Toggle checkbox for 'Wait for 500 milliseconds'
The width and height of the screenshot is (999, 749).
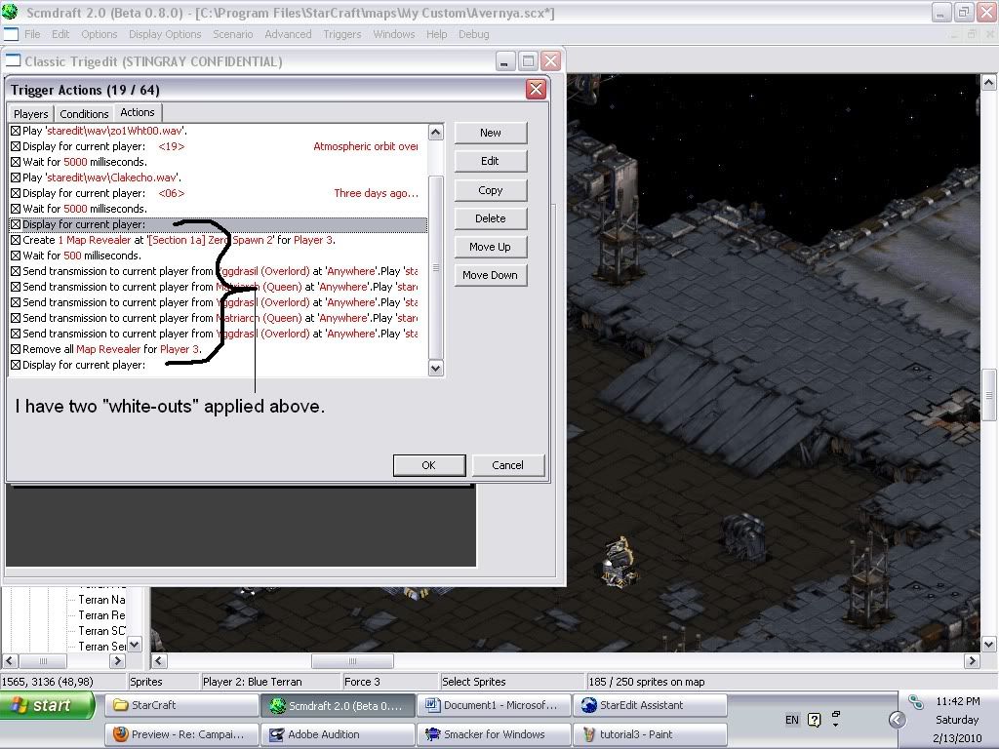point(16,256)
